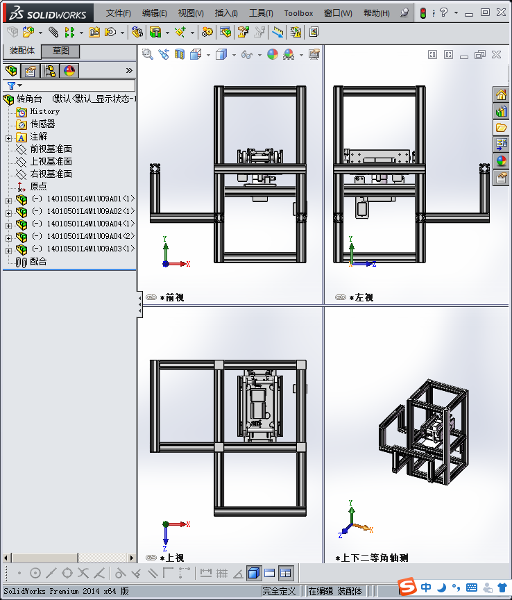Viewport: 512px width, 600px height.
Task: Open Appearances task pane color ball
Action: (502, 160)
